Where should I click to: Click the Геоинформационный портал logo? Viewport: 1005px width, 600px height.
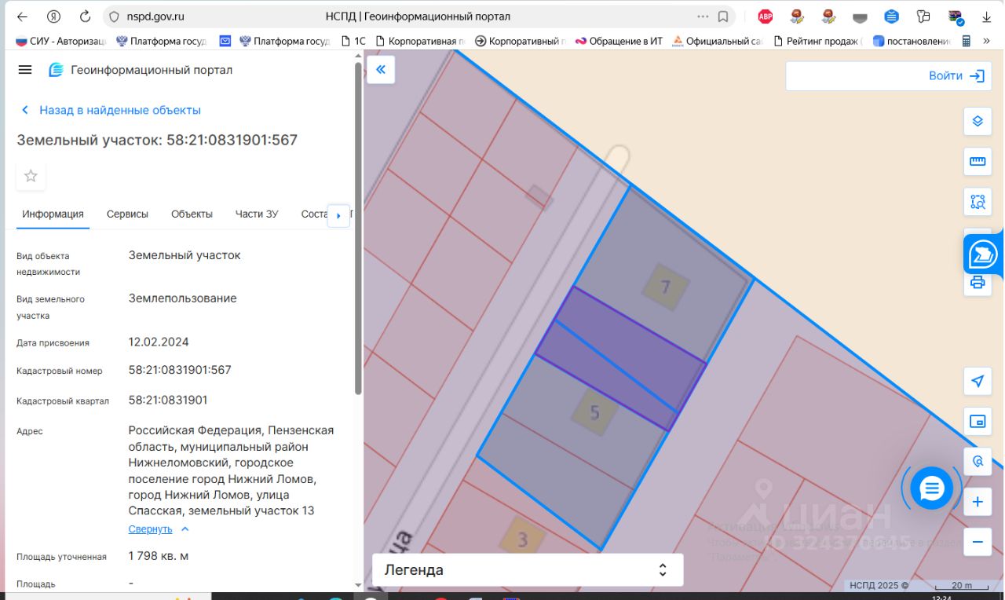click(141, 70)
